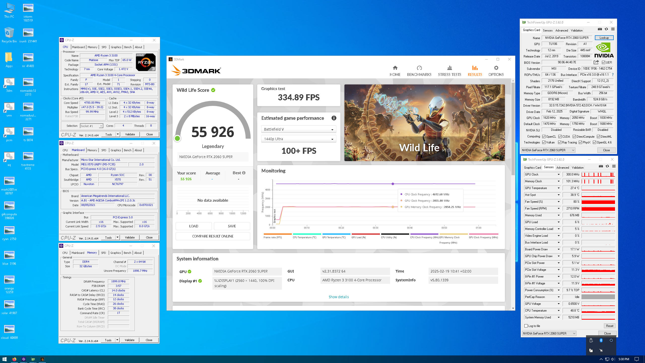The height and width of the screenshot is (363, 645).
Task: Click the Bluetooth tray icon
Action: [x=601, y=340]
